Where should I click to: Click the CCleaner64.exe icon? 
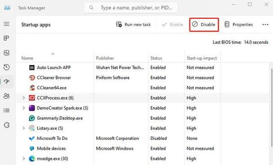point(31,88)
